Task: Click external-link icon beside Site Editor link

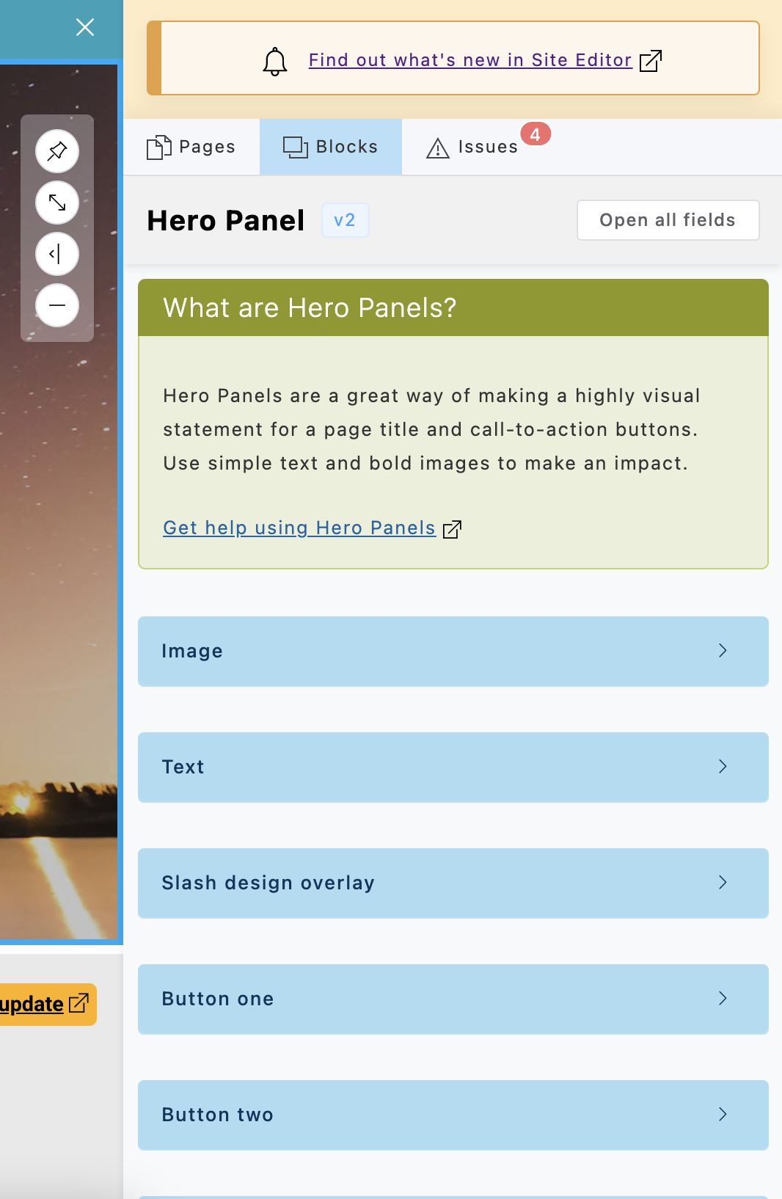Action: (x=651, y=61)
